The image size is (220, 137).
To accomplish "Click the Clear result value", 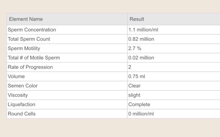I will coord(134,86).
